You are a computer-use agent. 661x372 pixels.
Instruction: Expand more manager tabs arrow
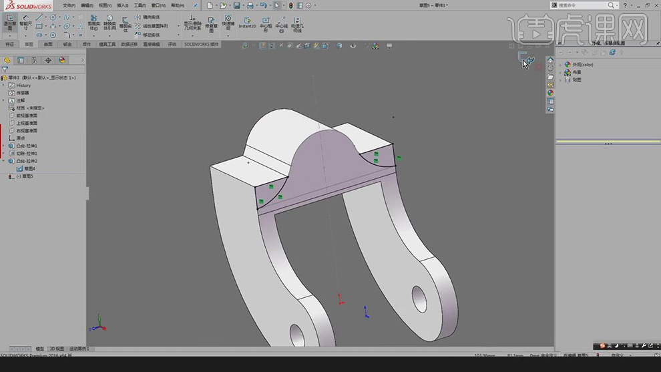click(82, 60)
